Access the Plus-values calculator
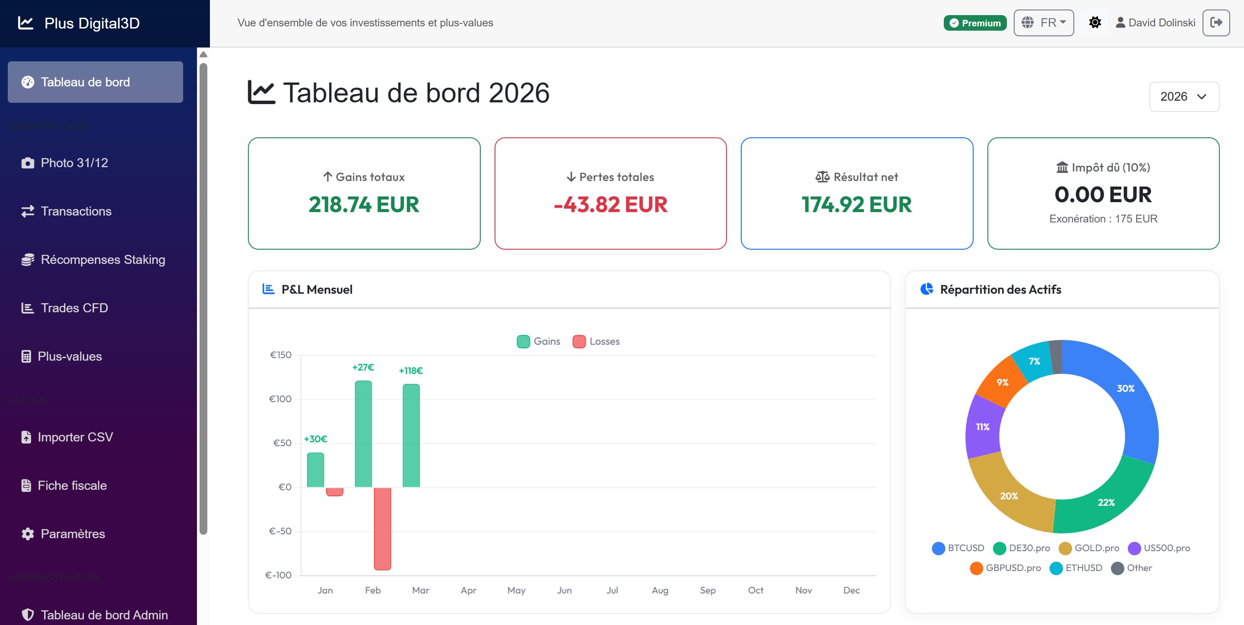 click(x=70, y=356)
